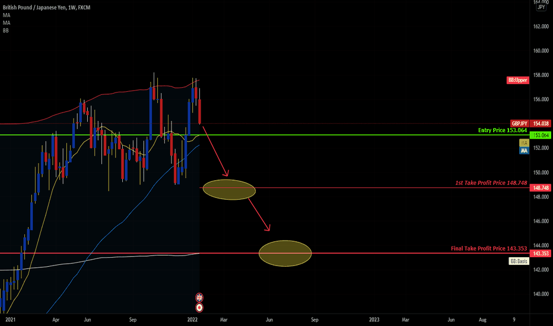
Task: Click the 2023 label on time axis
Action: click(374, 319)
